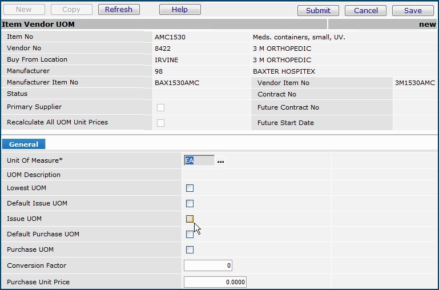Image resolution: width=439 pixels, height=290 pixels.
Task: Click the greyed-out Copy button
Action: click(x=71, y=10)
